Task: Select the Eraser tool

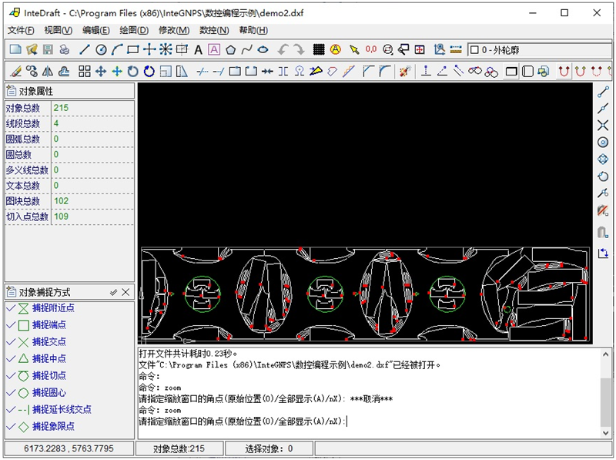Action: 15,71
